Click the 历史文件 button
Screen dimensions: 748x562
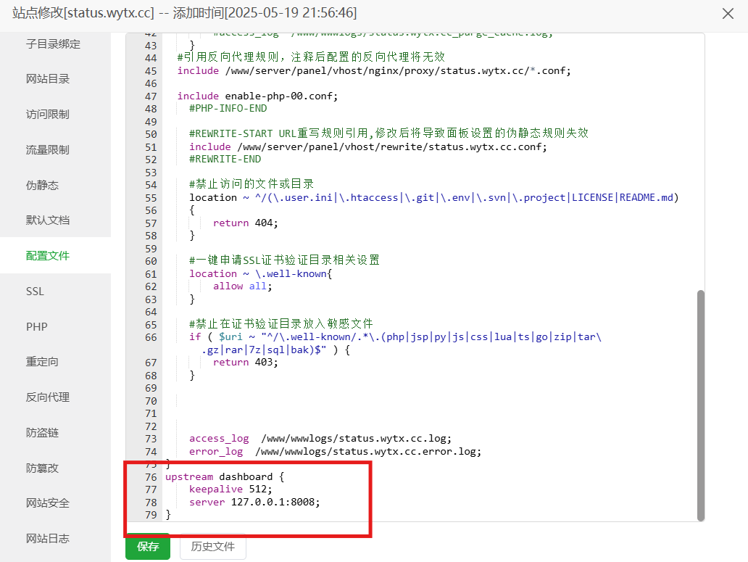213,546
